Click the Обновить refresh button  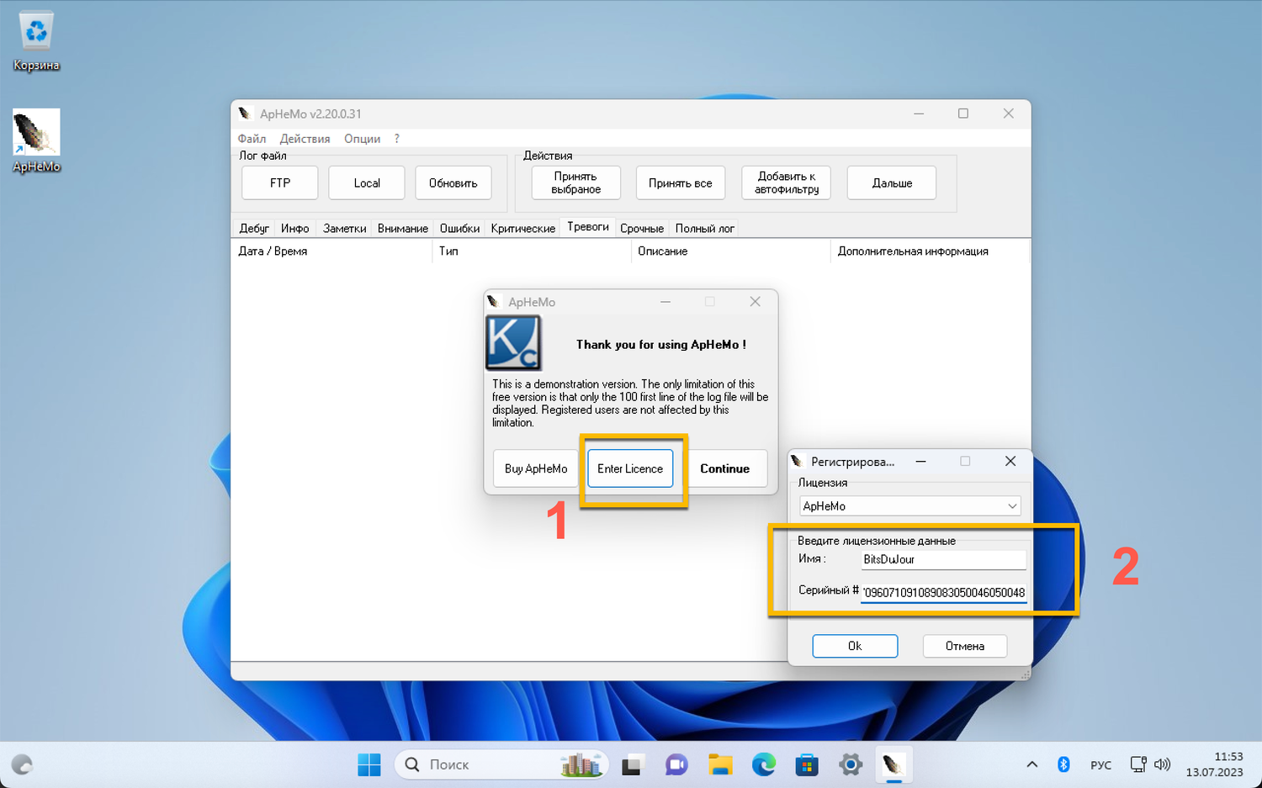[x=453, y=182]
